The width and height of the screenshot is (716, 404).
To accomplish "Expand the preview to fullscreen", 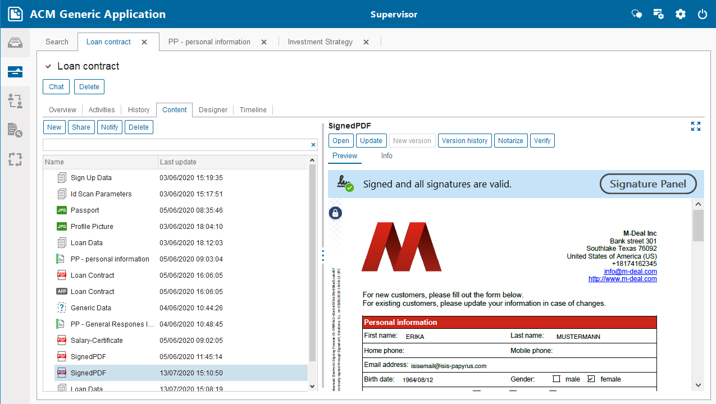I will coord(696,126).
